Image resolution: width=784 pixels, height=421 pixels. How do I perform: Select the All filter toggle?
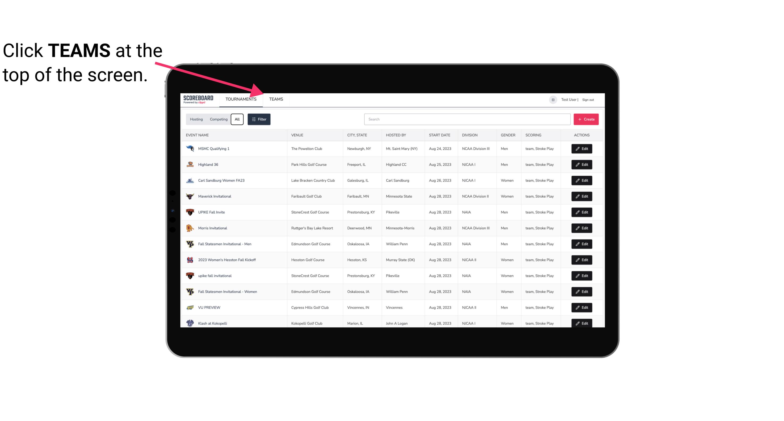pos(237,119)
